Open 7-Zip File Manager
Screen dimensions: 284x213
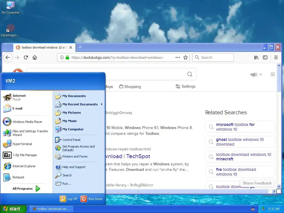(x=26, y=155)
